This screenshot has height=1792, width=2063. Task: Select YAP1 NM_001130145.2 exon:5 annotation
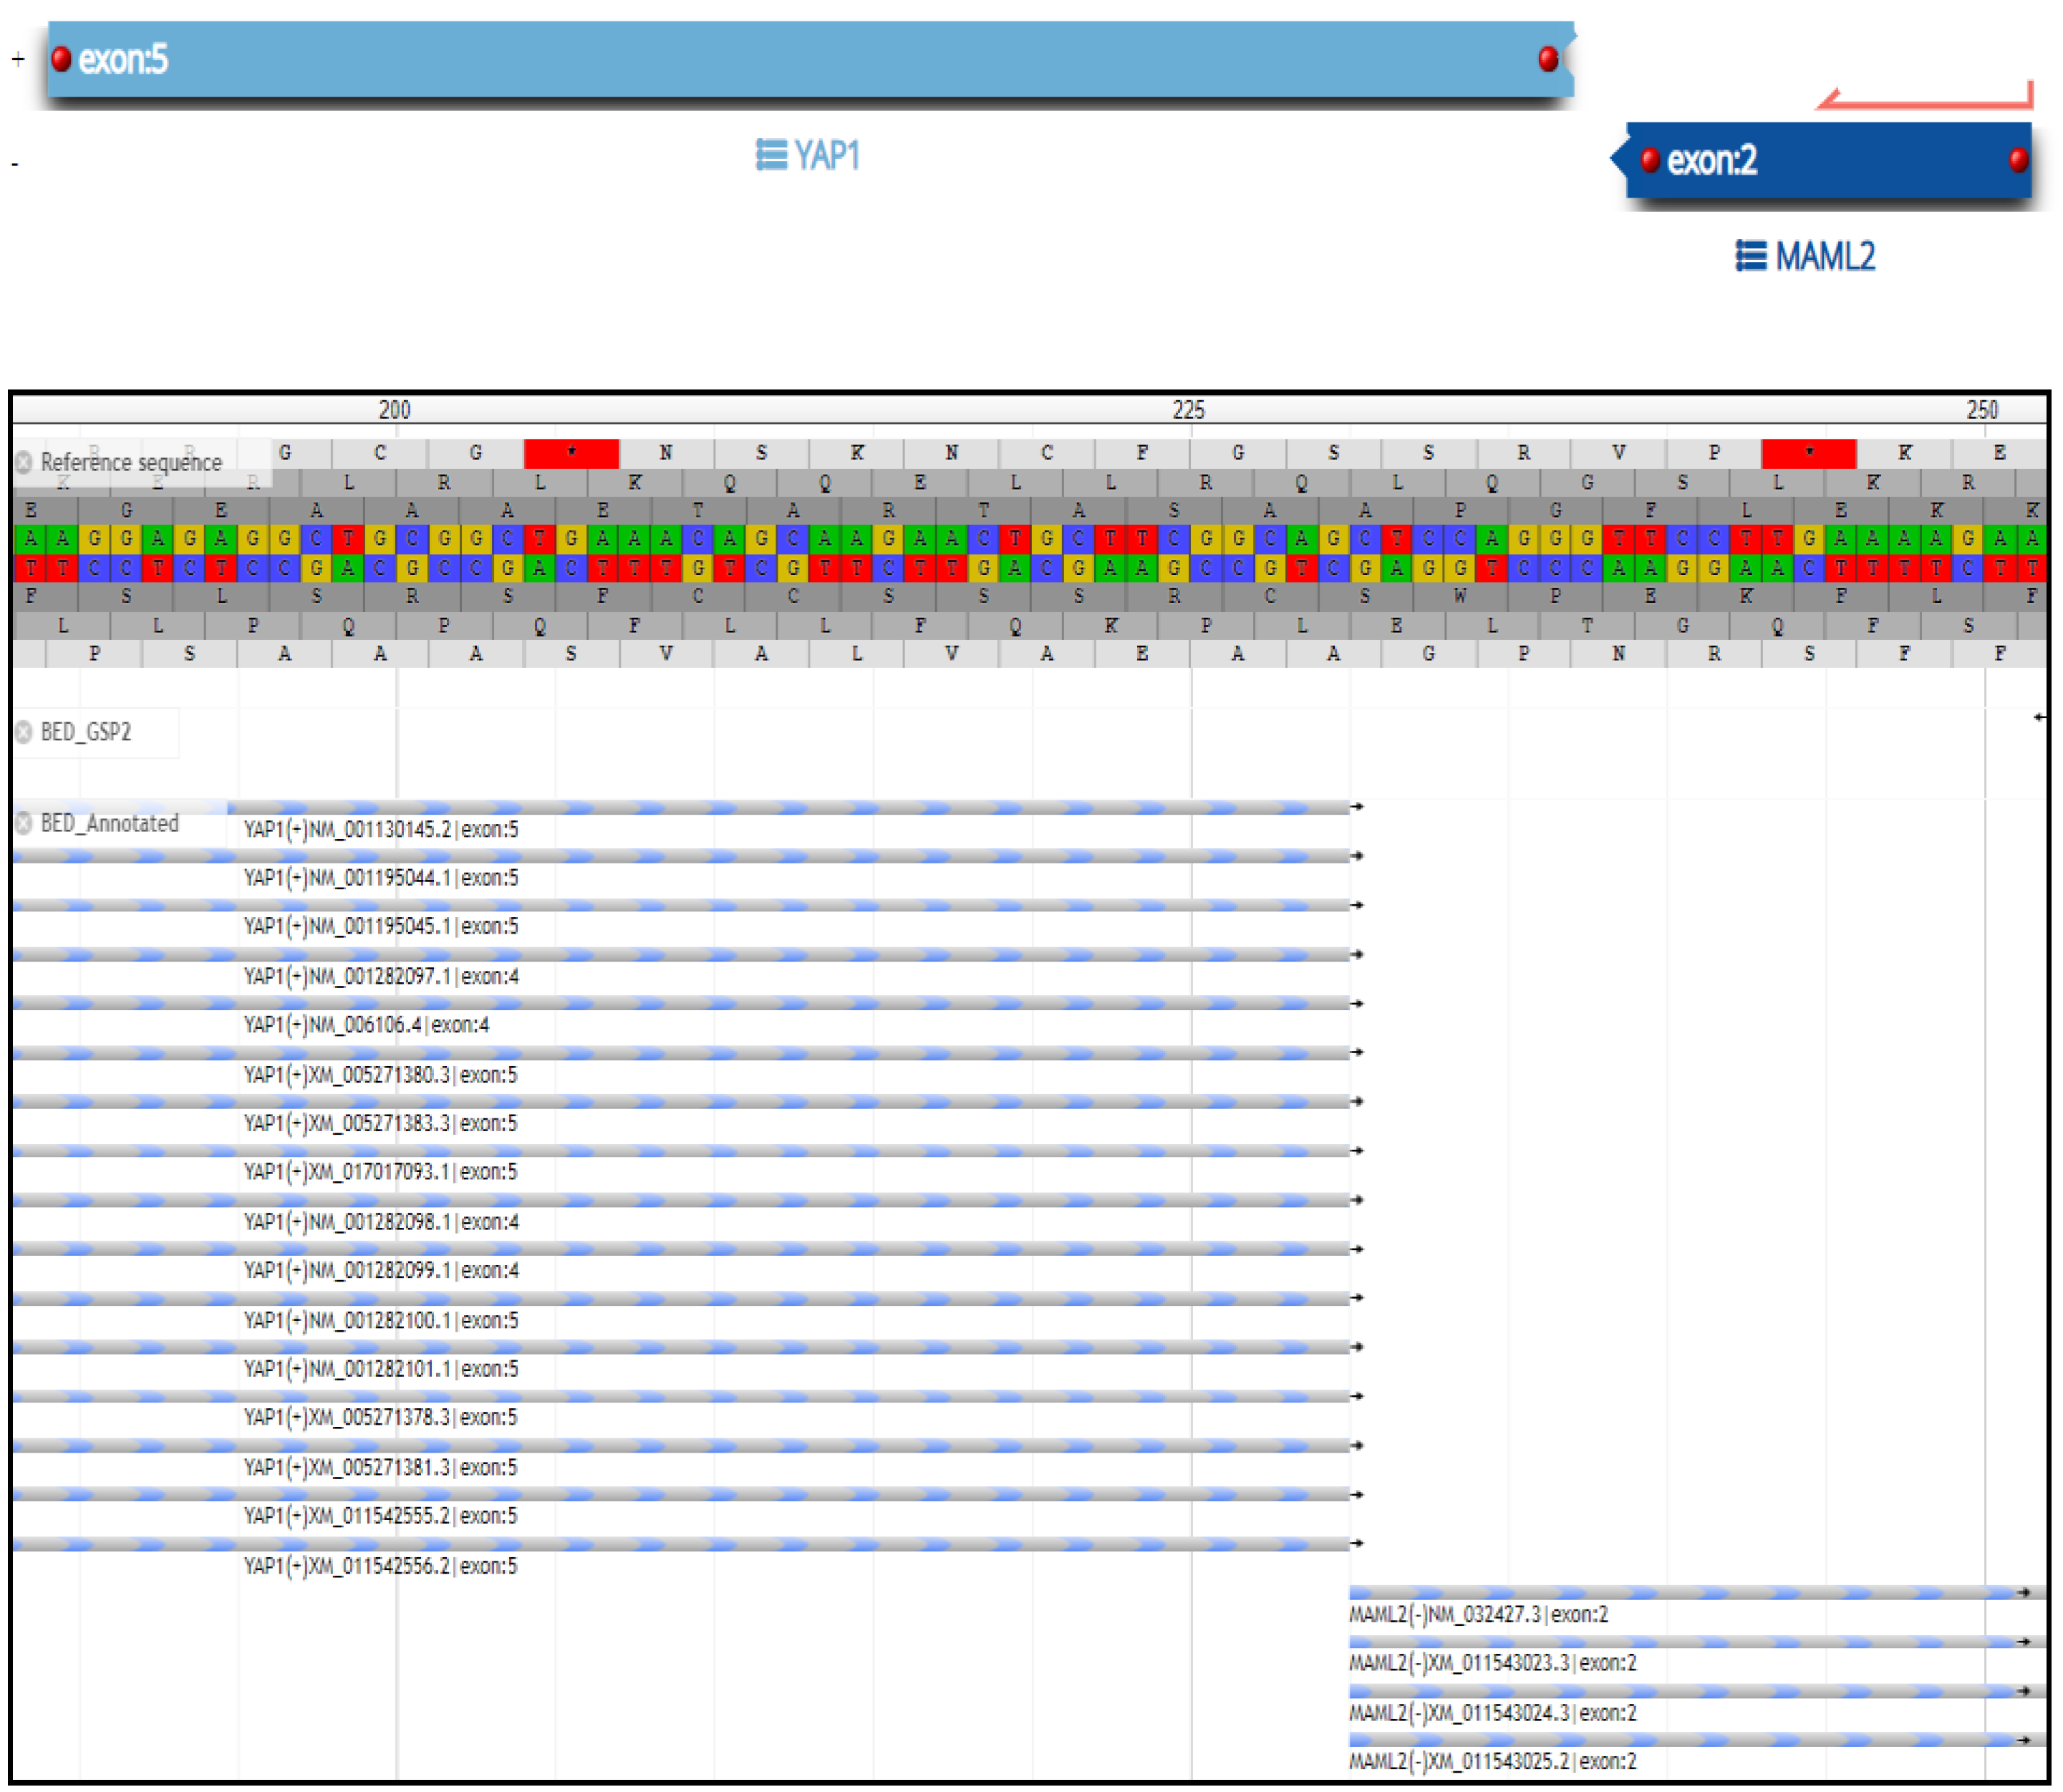(381, 829)
